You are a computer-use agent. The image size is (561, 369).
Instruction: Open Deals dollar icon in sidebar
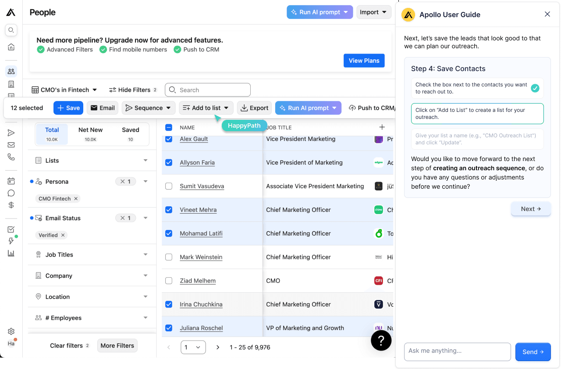pos(11,205)
